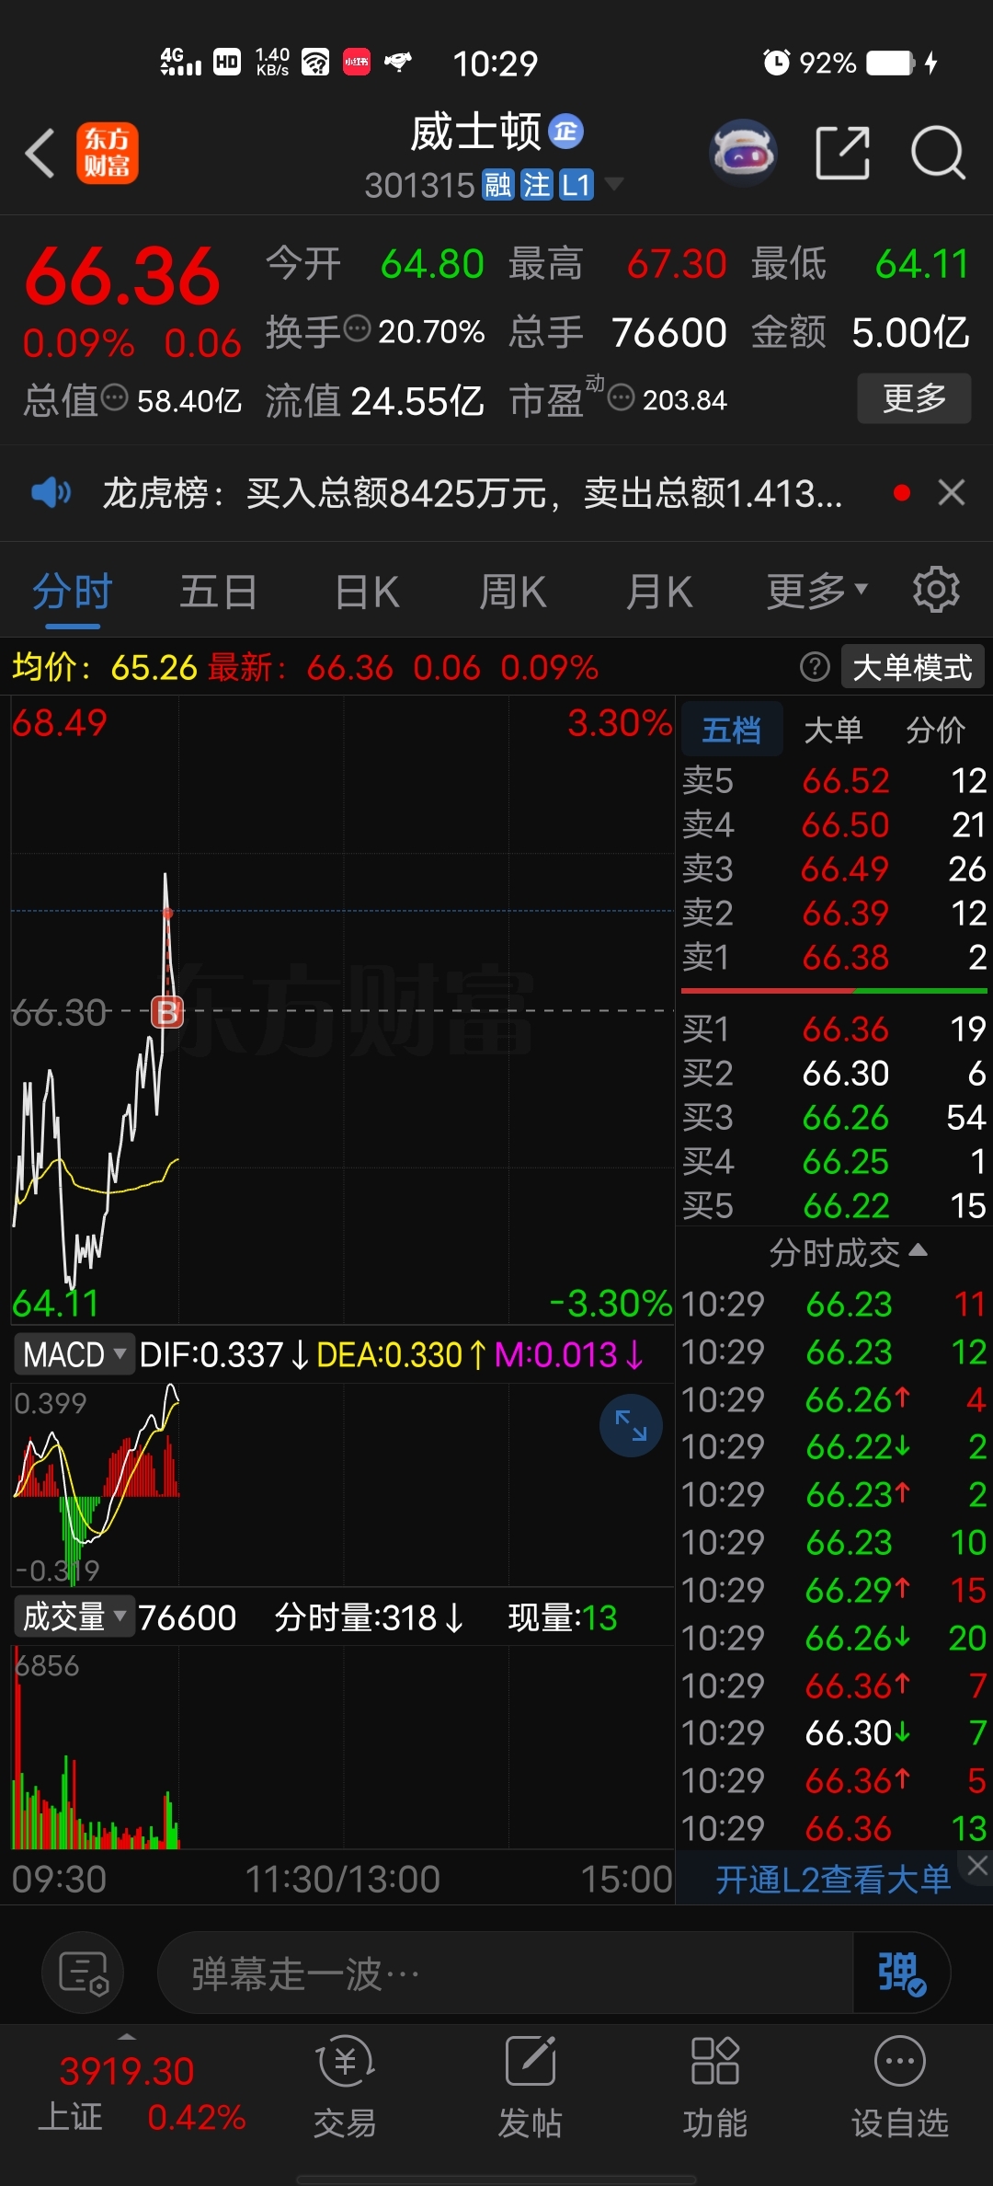993x2186 pixels.
Task: Select the 五档 order book tab
Action: [x=732, y=730]
